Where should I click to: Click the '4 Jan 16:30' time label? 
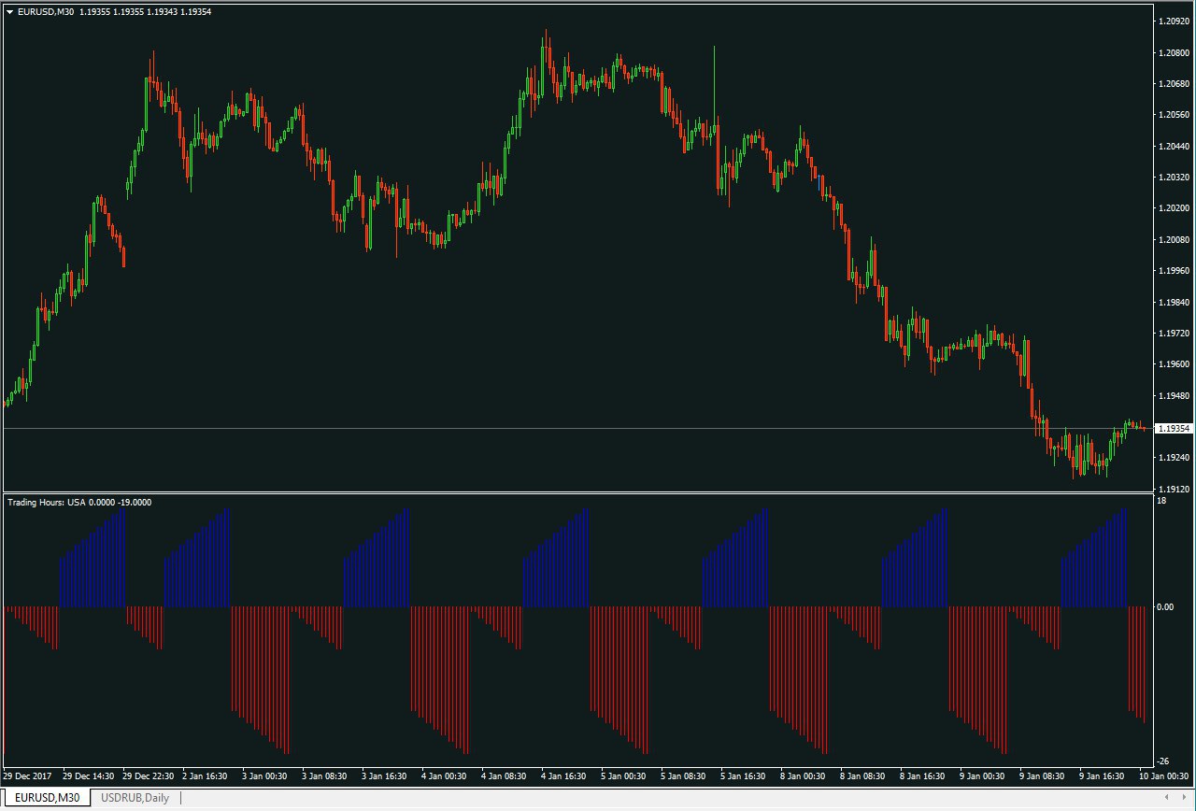pyautogui.click(x=565, y=776)
